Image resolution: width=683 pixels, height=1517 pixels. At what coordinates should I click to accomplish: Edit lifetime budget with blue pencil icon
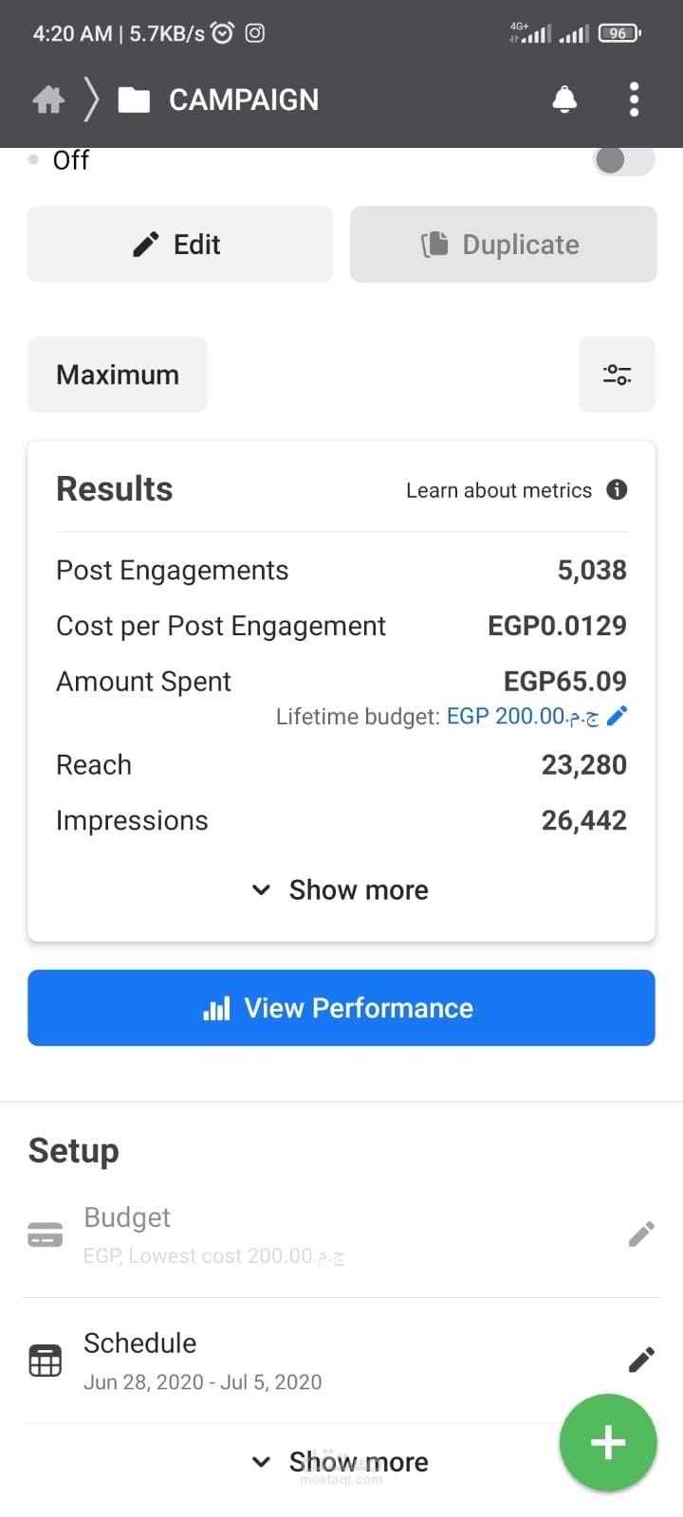[x=618, y=716]
